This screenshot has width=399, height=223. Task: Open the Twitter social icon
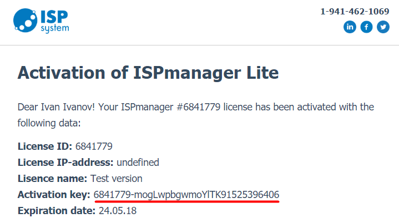383,27
